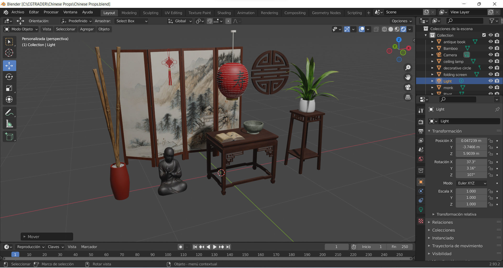Hide antique book in viewport
Image resolution: width=503 pixels, height=268 pixels.
(x=490, y=42)
